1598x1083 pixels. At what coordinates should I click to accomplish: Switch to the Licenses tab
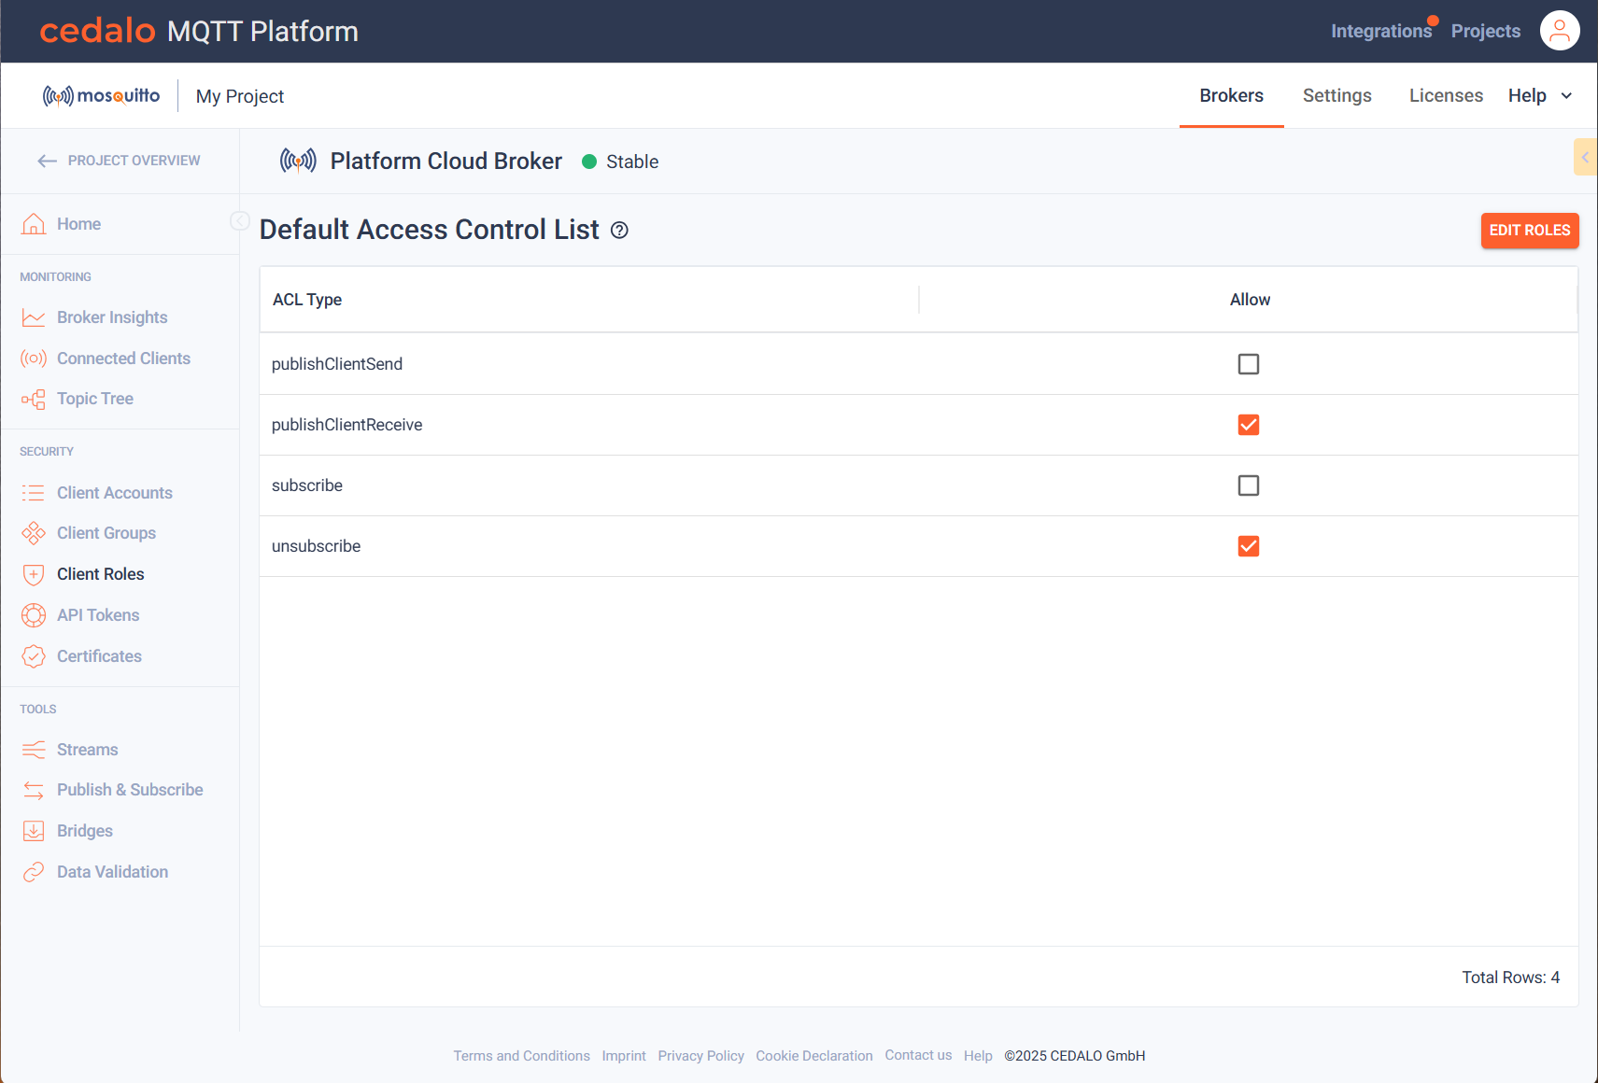pyautogui.click(x=1446, y=95)
